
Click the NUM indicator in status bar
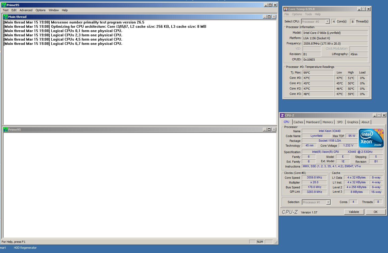(x=260, y=242)
